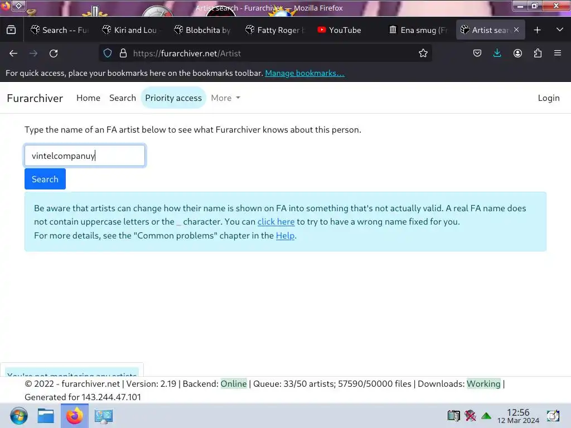
Task: Click the Working downloads status badge
Action: (x=483, y=384)
